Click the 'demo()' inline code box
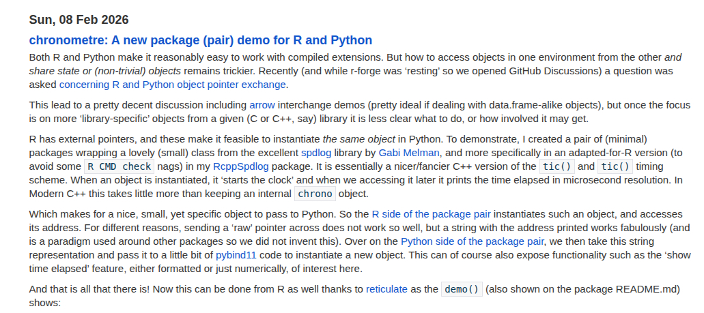Image resolution: width=704 pixels, height=313 pixels. click(x=462, y=288)
